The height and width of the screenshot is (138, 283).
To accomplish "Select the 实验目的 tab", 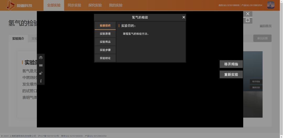I will [105, 26].
